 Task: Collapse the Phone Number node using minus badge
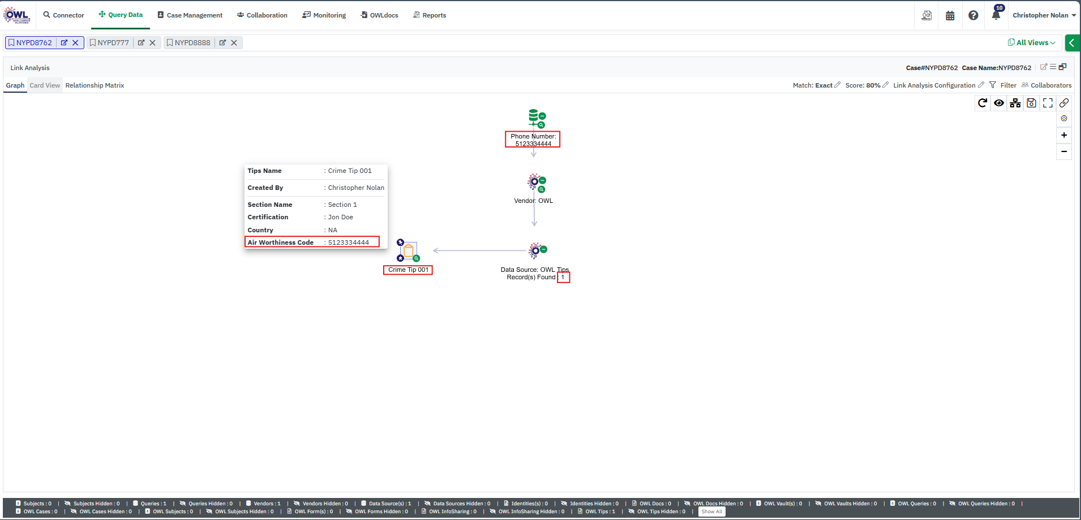[x=542, y=116]
